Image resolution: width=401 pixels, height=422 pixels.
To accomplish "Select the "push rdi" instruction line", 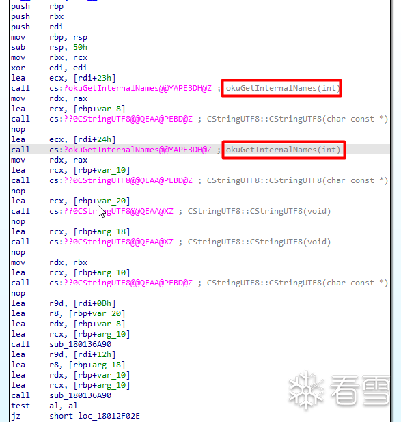I will 37,27.
